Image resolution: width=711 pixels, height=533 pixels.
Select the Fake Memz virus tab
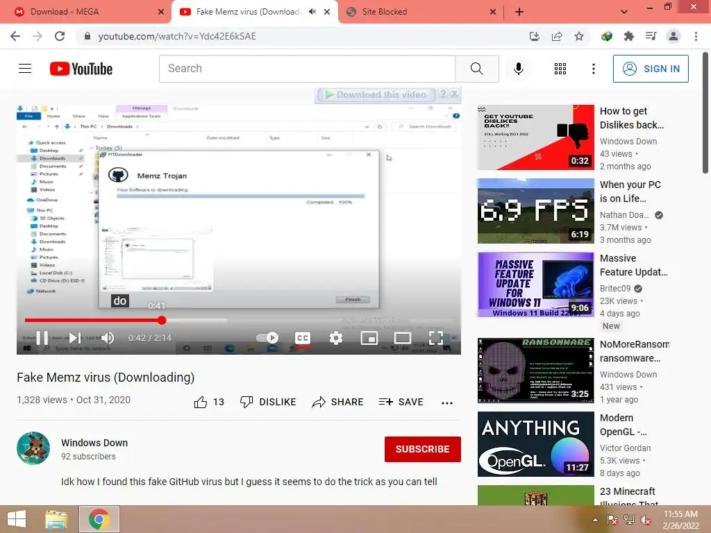[248, 12]
